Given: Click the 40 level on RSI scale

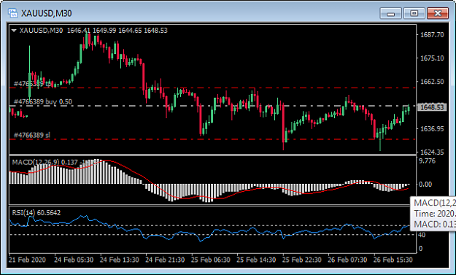Looking at the screenshot, I should [422, 235].
